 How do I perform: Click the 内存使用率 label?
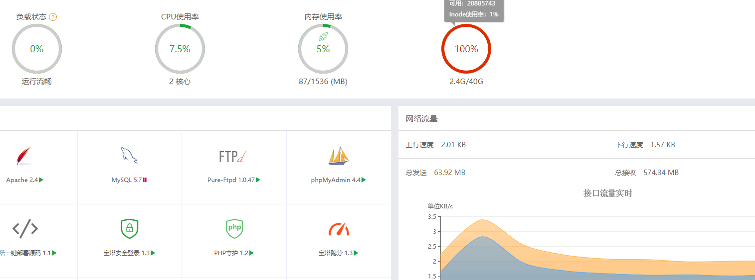pos(323,17)
